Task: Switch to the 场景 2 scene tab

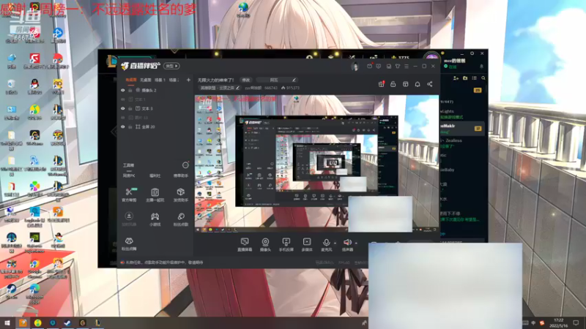Action: click(174, 80)
